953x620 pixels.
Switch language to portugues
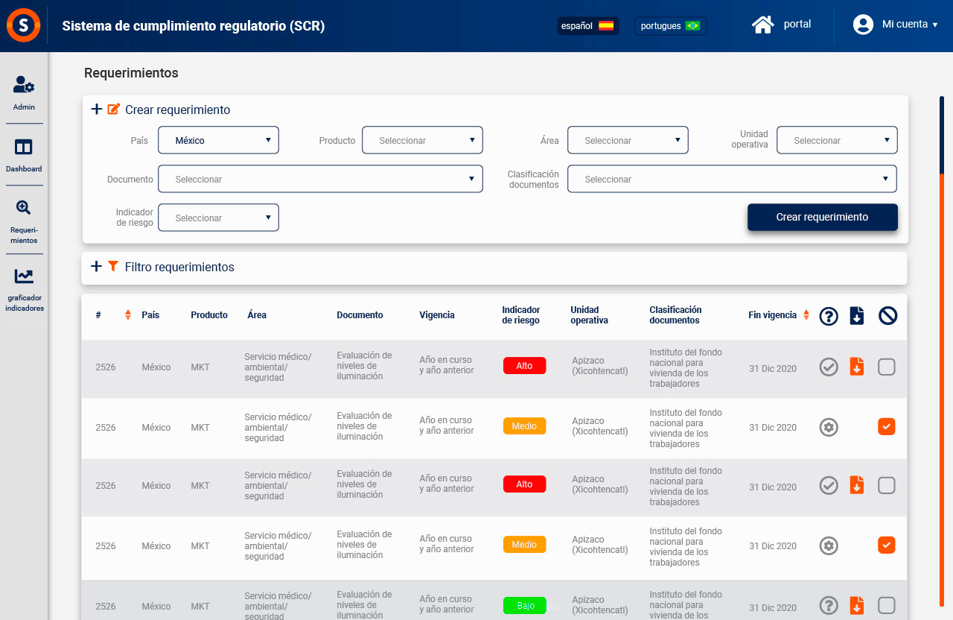pos(671,25)
